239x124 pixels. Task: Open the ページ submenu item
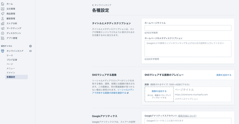tap(10, 64)
